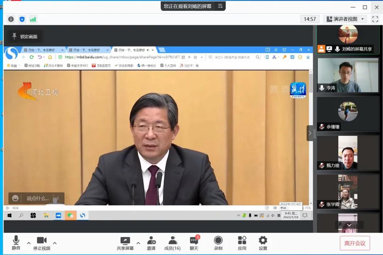383x255 pixels.
Task: Open the 成员(16) members list
Action: 172,244
